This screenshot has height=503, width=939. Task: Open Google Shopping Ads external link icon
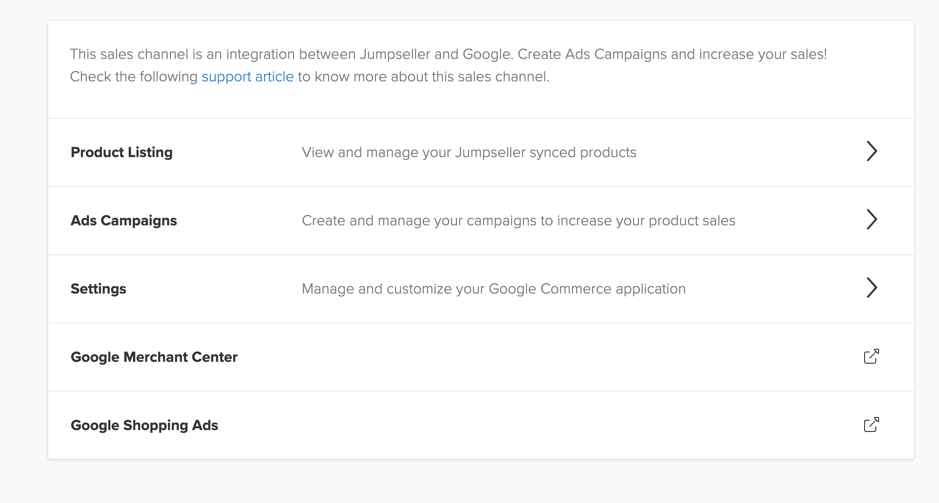(871, 425)
